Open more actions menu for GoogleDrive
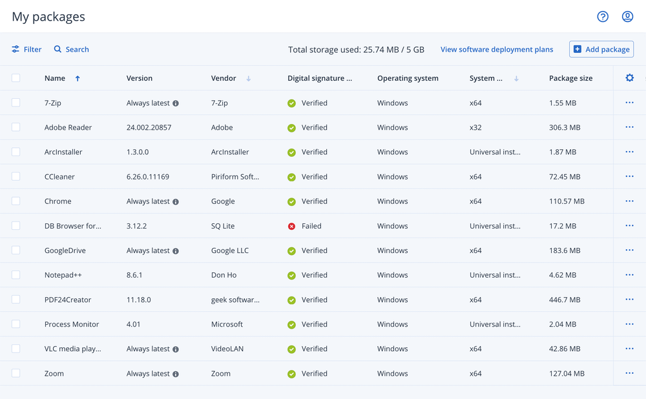Image resolution: width=646 pixels, height=399 pixels. 629,250
